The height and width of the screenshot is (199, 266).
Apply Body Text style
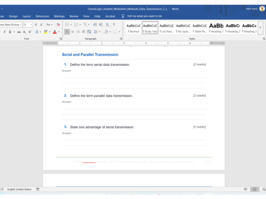pos(150,28)
